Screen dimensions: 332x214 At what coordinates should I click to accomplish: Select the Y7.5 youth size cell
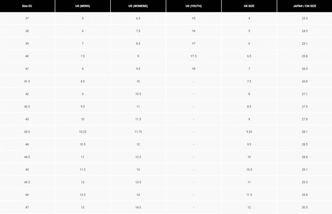[x=194, y=56]
